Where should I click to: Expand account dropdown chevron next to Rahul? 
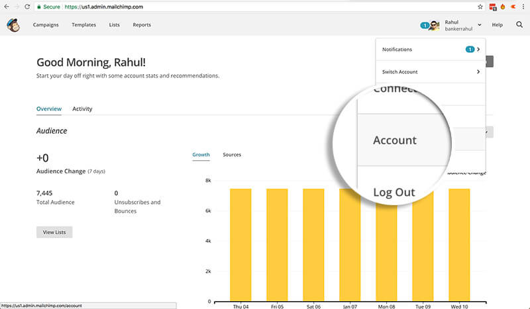(479, 24)
